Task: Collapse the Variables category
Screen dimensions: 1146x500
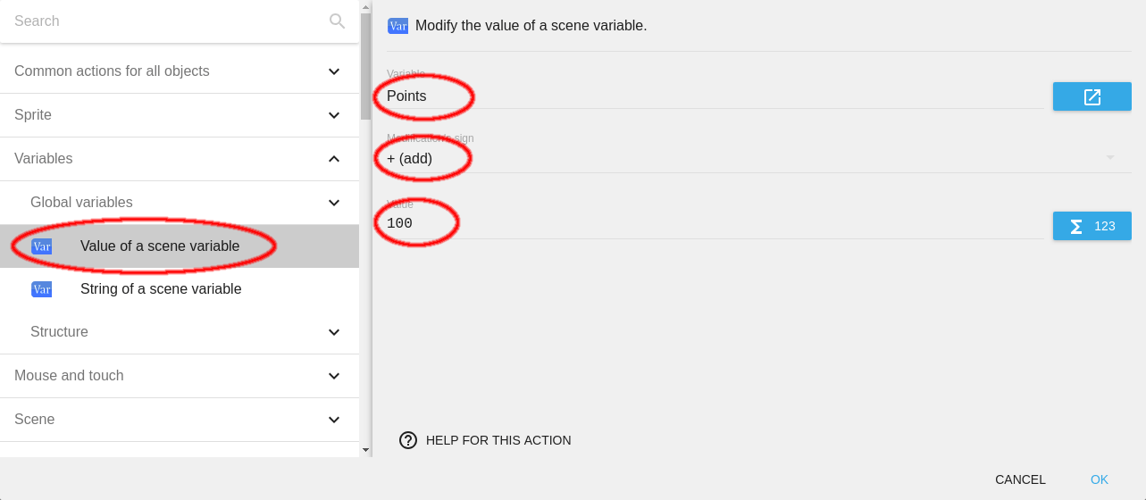Action: click(x=334, y=159)
